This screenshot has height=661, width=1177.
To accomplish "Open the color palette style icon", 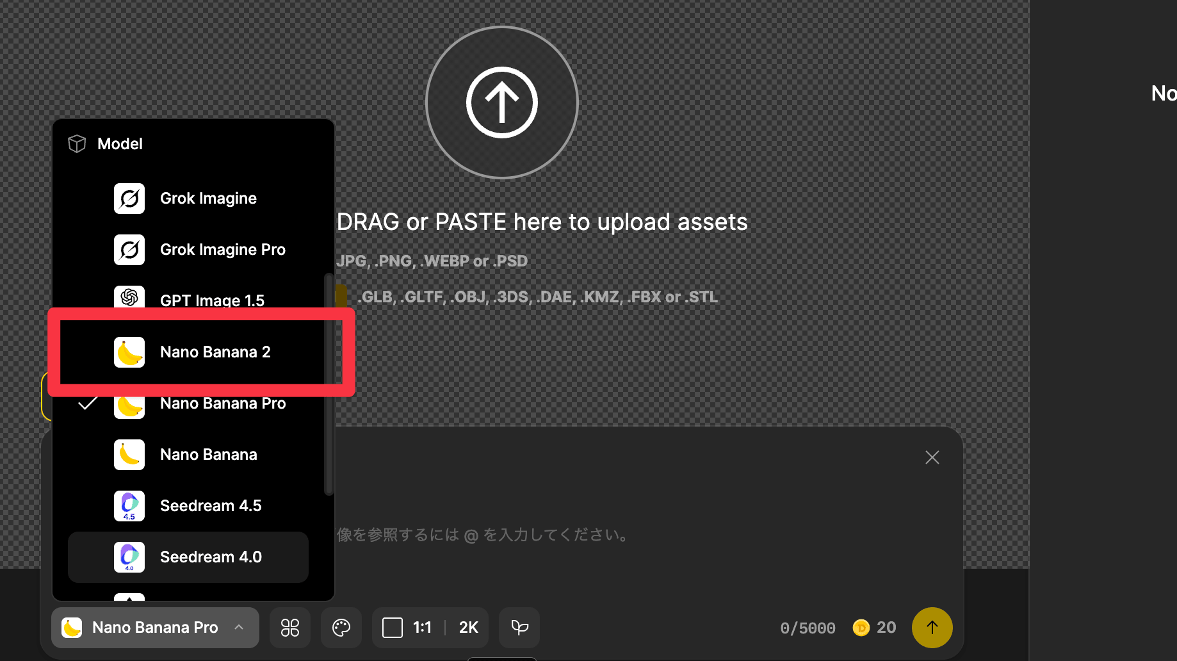I will tap(341, 628).
